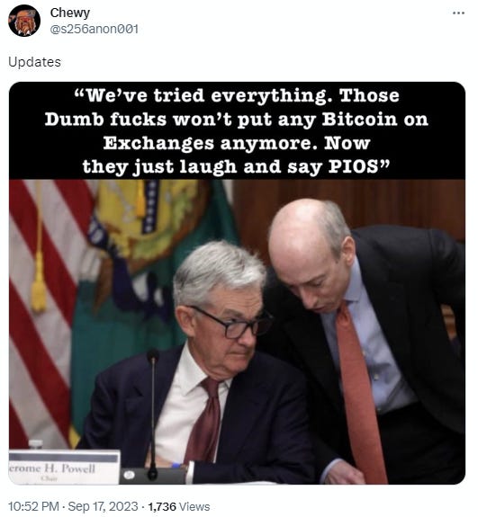
Task: Select the "Updates" tweet text
Action: coord(34,62)
